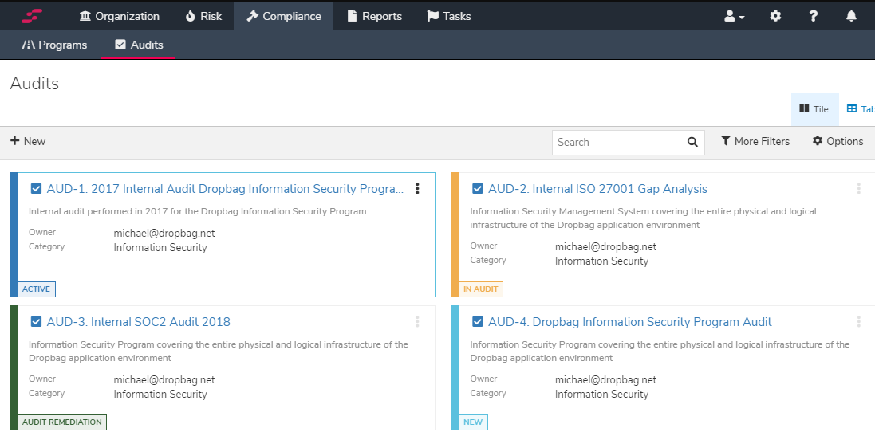
Task: Toggle checkbox on AUD-1 audit tile
Action: (x=36, y=189)
